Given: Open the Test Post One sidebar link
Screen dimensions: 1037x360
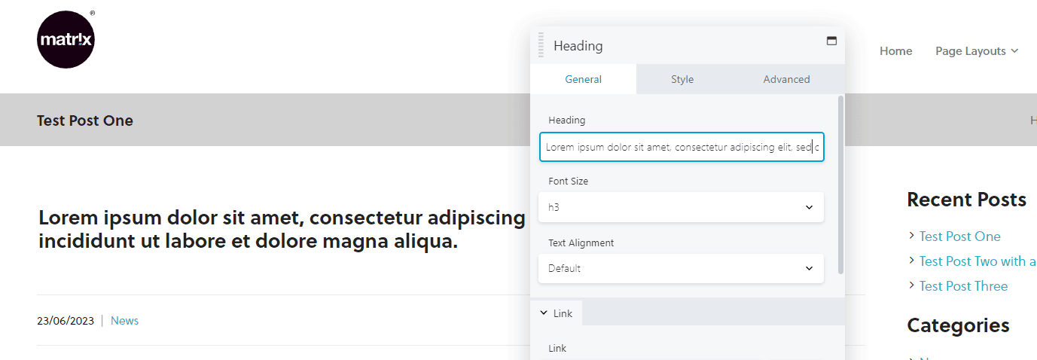Looking at the screenshot, I should click(x=959, y=236).
